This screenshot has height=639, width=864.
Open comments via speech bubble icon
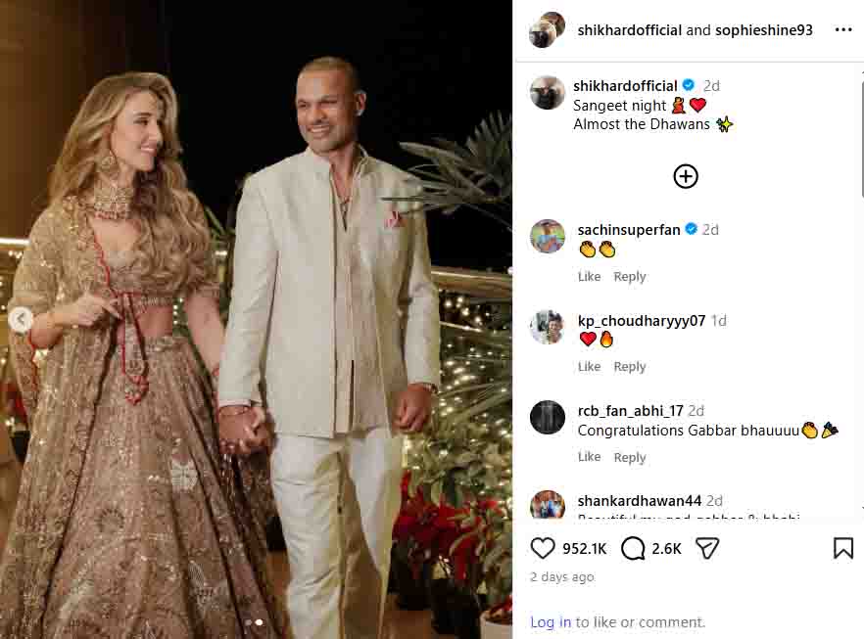(x=633, y=548)
